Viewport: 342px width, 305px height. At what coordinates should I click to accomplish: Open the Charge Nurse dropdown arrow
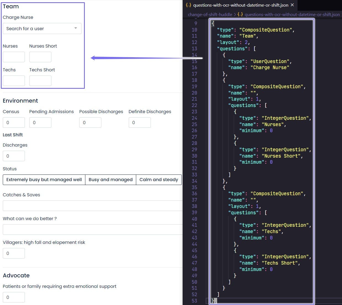[x=75, y=28]
